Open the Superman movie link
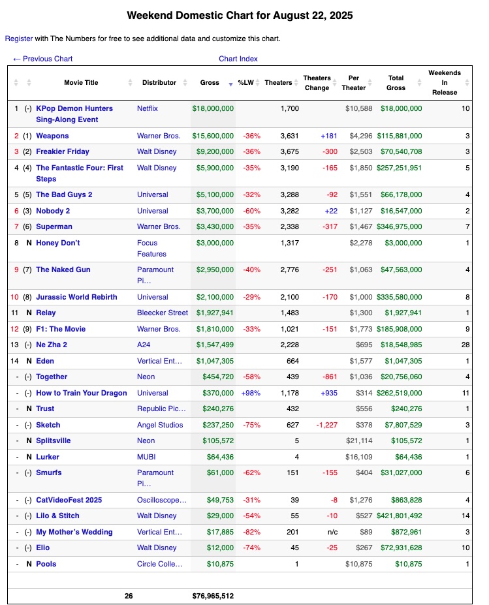The image size is (489, 605). pos(54,226)
